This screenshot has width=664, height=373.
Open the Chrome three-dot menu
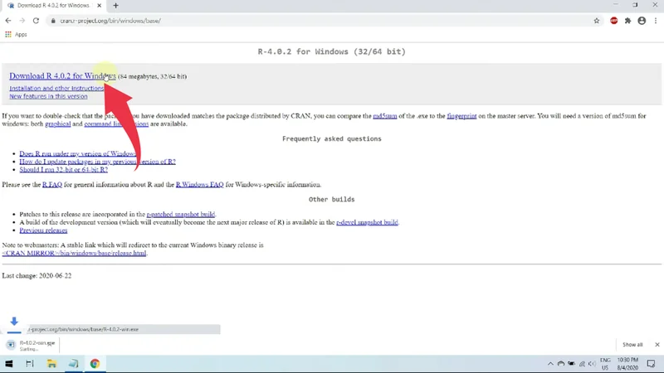coord(656,21)
